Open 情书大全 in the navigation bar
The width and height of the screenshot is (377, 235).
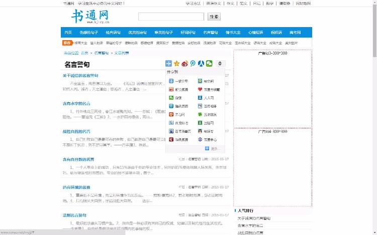[233, 33]
